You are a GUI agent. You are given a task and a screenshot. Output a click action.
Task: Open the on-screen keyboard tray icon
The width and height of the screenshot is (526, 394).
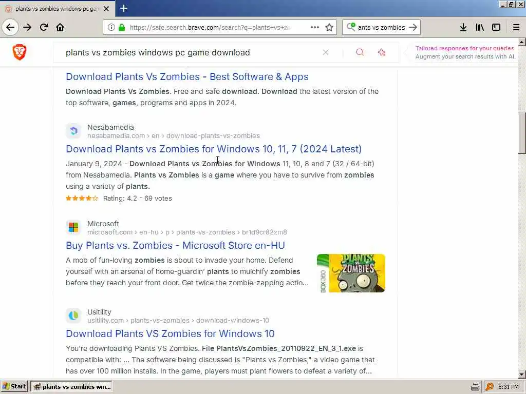pos(475,387)
